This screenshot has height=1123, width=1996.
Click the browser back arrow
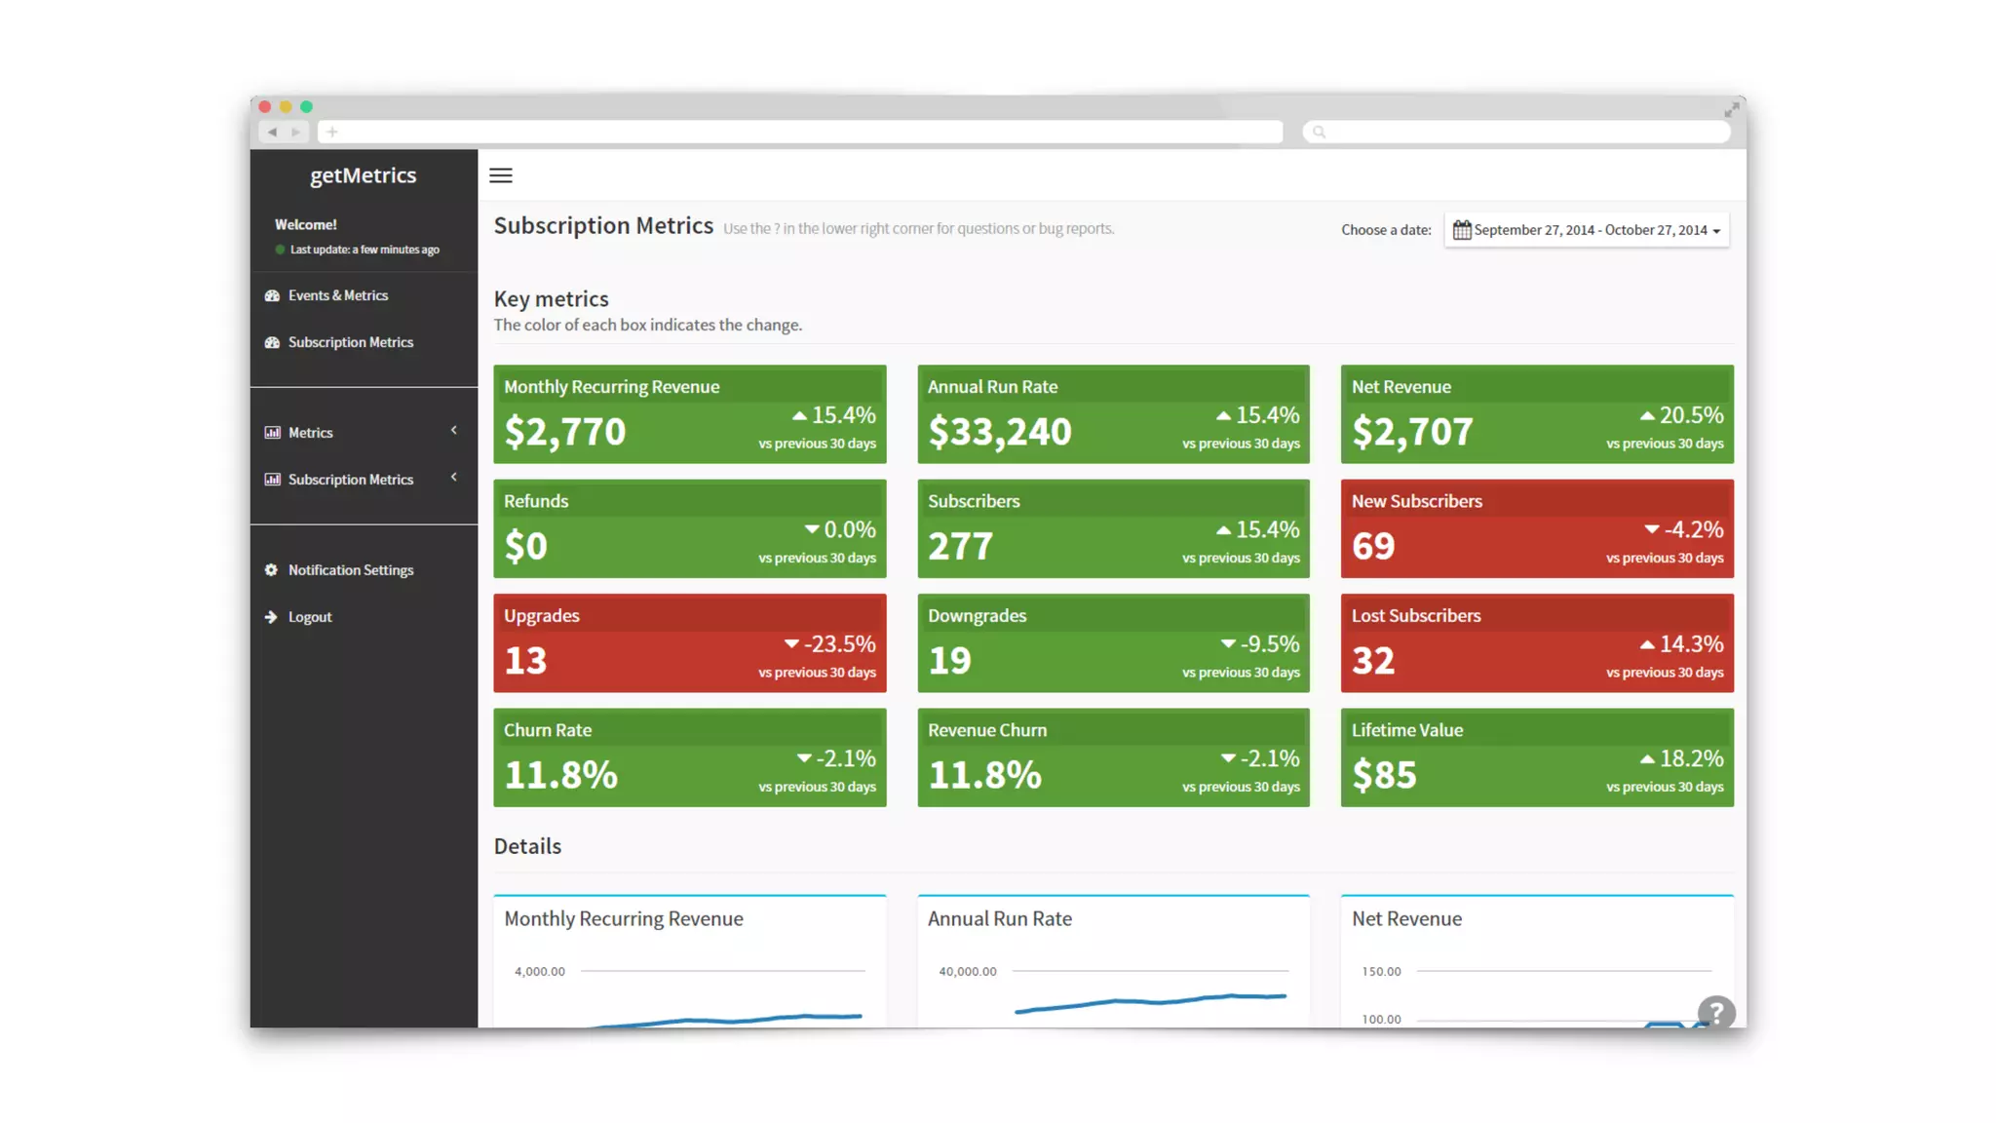point(273,132)
